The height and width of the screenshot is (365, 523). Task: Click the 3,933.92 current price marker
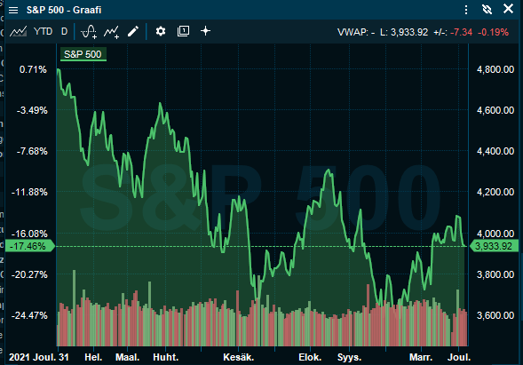494,246
